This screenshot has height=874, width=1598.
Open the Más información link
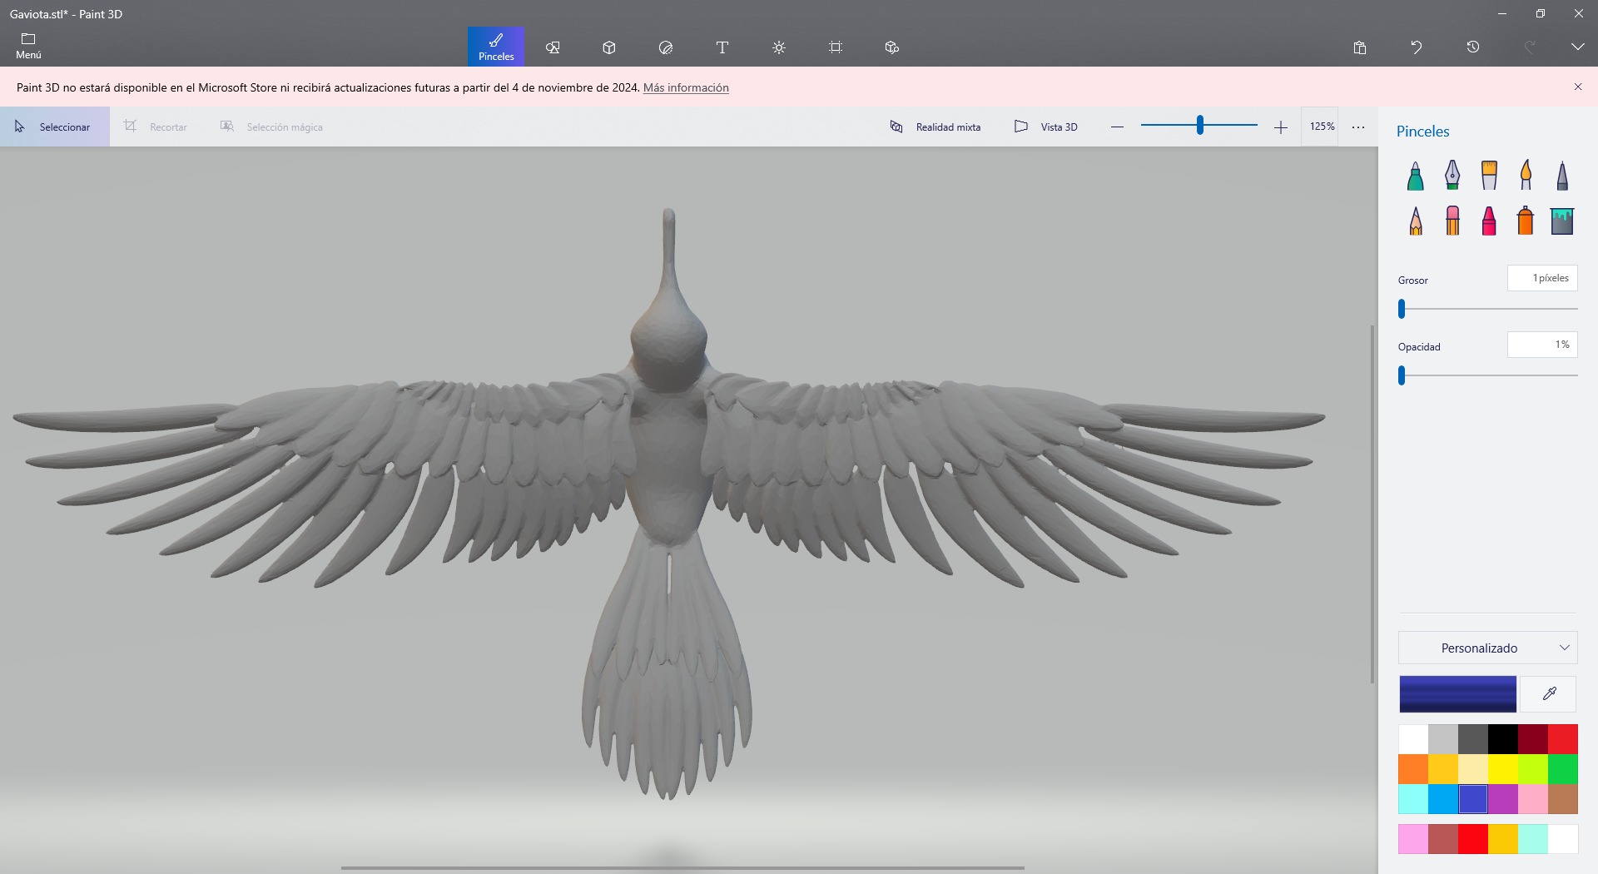(x=686, y=87)
